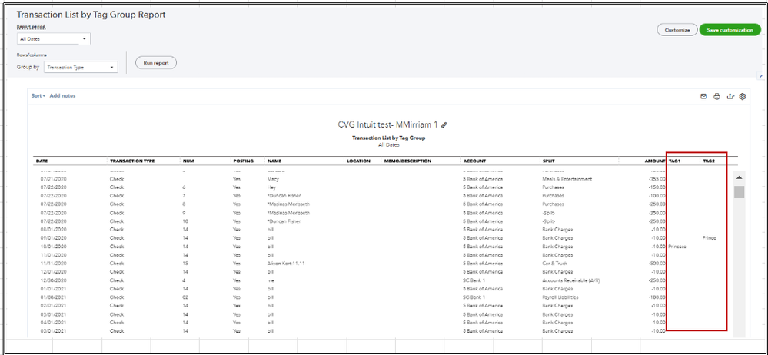Viewport: 768px width, 355px height.
Task: Click the name Macy in the report
Action: tap(272, 179)
